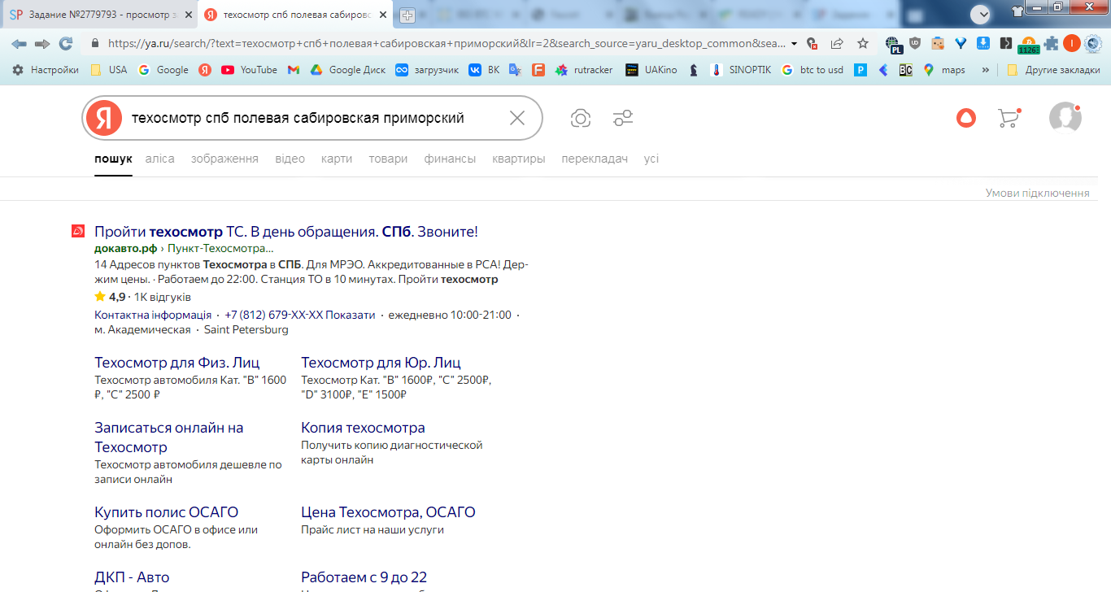Open the puzzle-piece Extensions menu
The height and width of the screenshot is (592, 1111).
click(x=1051, y=43)
